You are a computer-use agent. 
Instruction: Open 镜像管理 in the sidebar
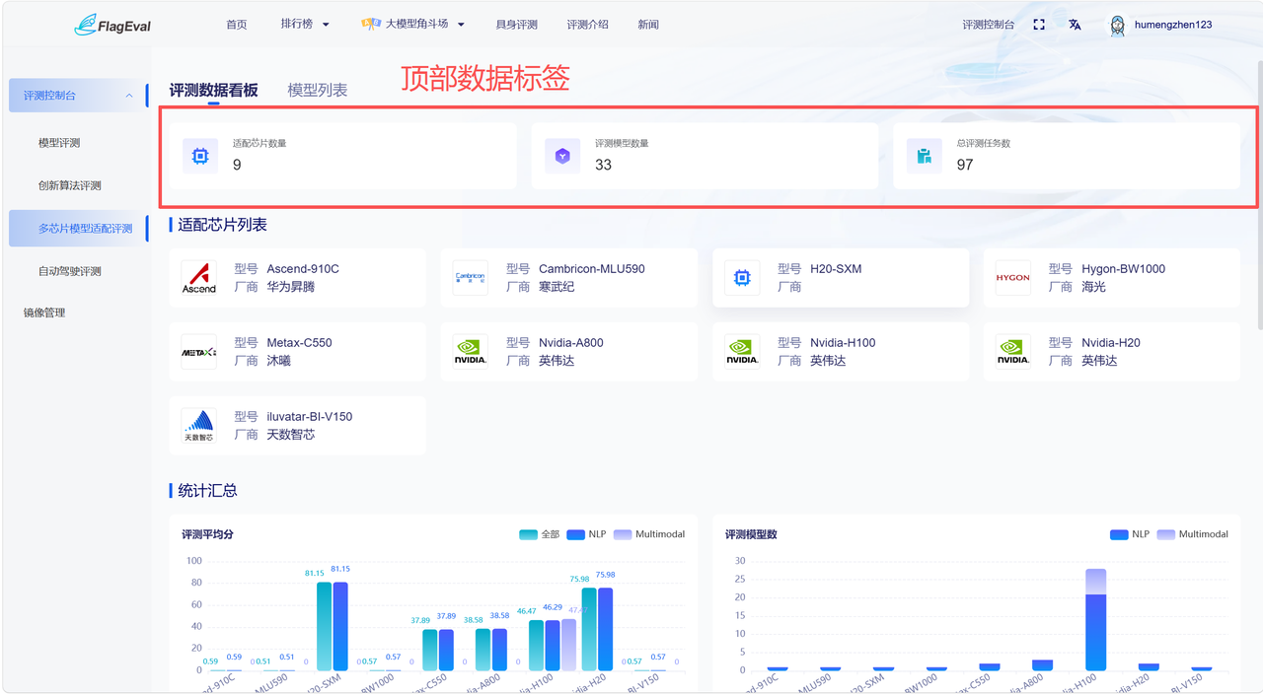[x=44, y=313]
